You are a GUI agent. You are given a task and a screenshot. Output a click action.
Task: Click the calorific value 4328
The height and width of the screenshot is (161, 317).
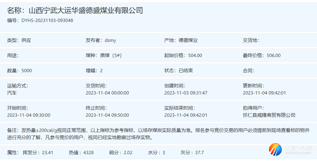point(88,152)
